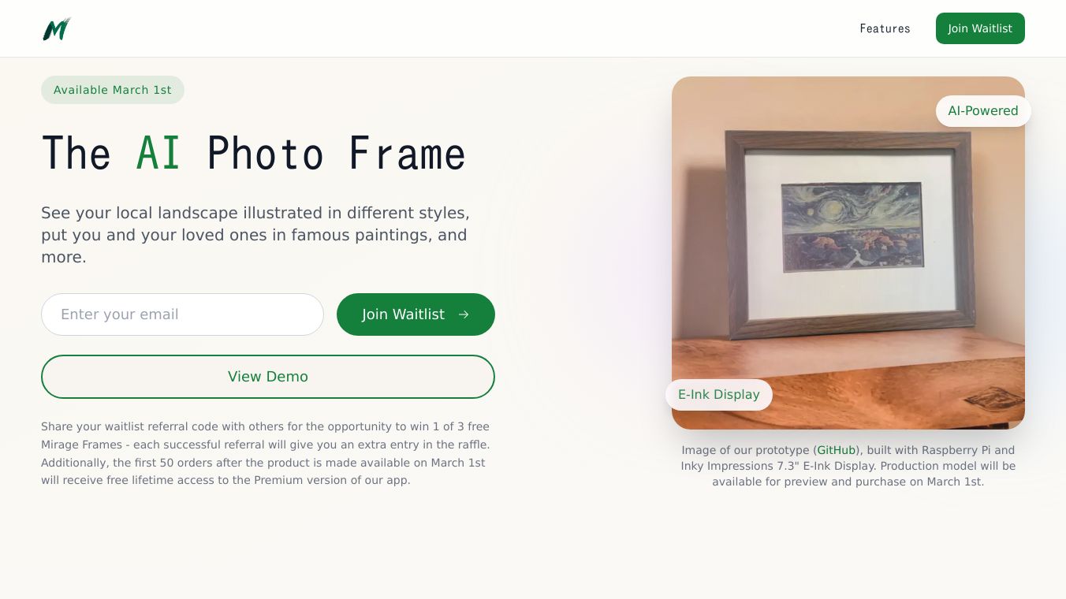Click the E-Ink Display badge on image
This screenshot has height=599, width=1066.
click(719, 395)
